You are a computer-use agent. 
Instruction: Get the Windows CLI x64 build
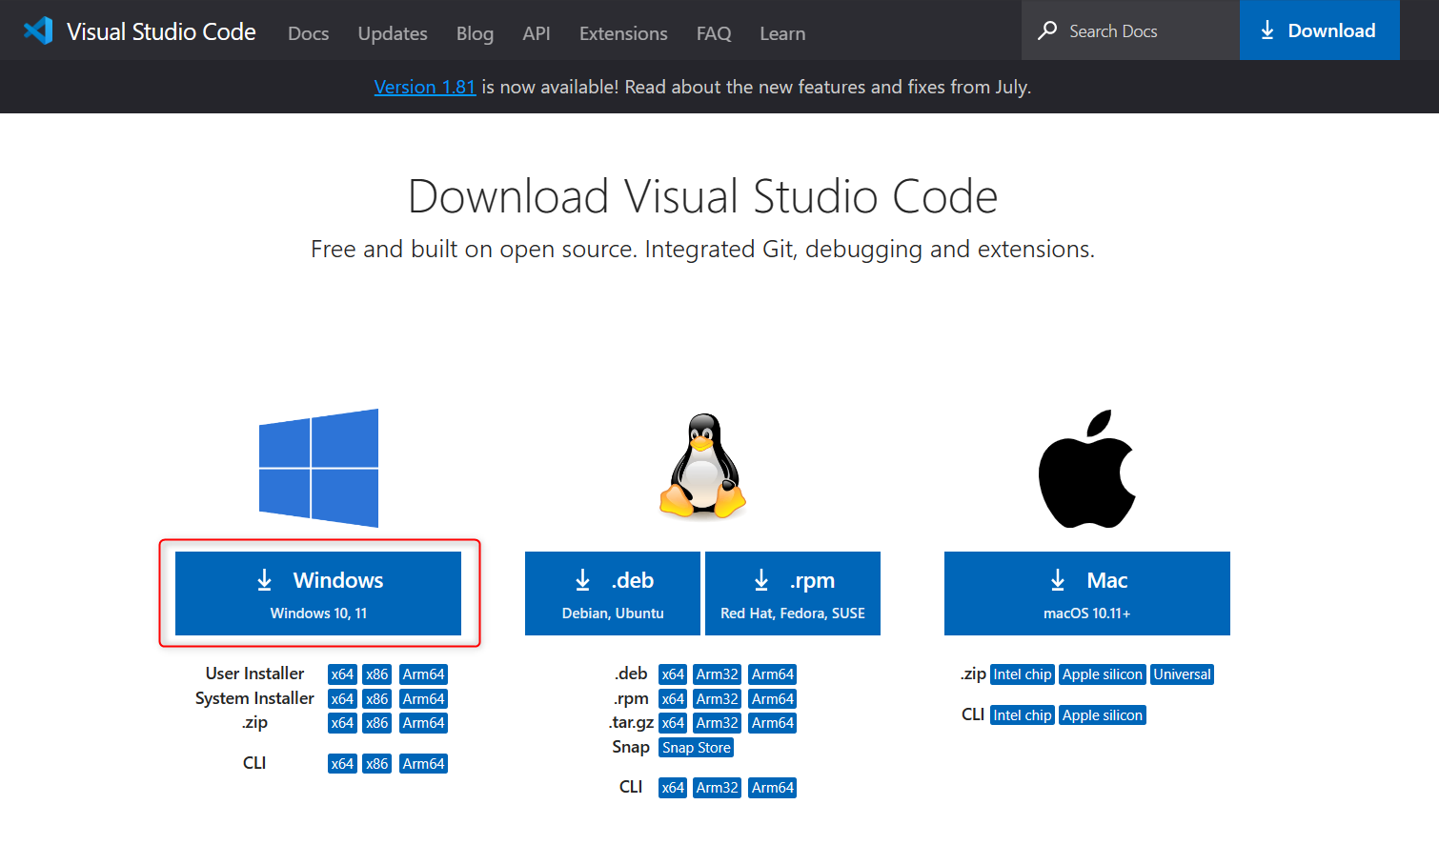(x=342, y=764)
